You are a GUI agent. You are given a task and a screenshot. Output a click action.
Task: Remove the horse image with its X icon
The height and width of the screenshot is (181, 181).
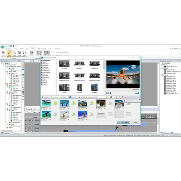[50, 119]
